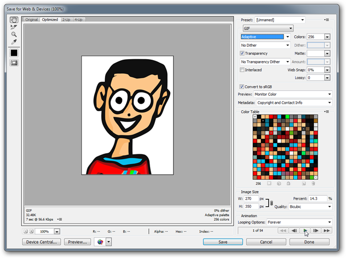This screenshot has height=258, width=346.
Task: Lock selected color icon in Color Table
Action: click(x=289, y=184)
